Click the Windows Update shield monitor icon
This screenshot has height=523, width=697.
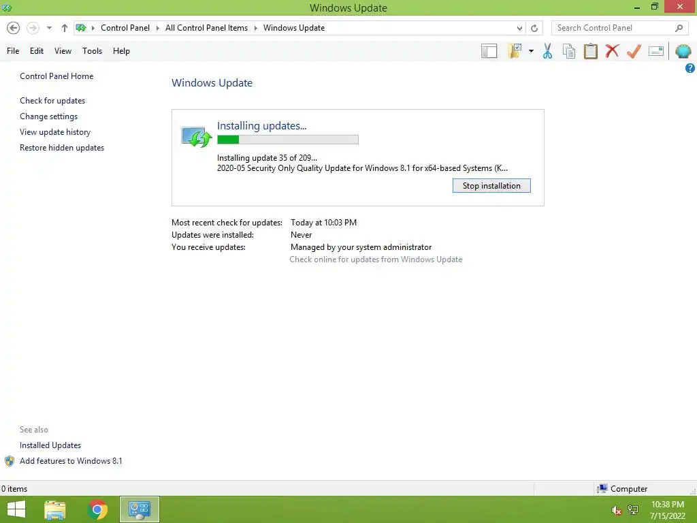196,137
